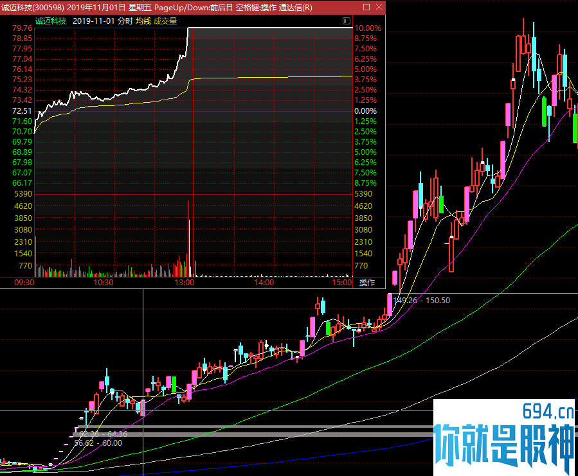Maximize the 诚迈科技 intraday popup window
The image size is (578, 476).
pos(366,7)
